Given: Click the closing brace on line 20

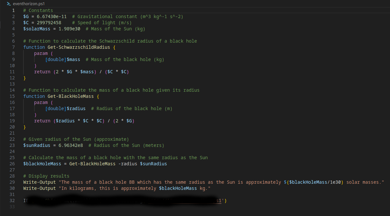Looking at the screenshot, I should (25, 127).
